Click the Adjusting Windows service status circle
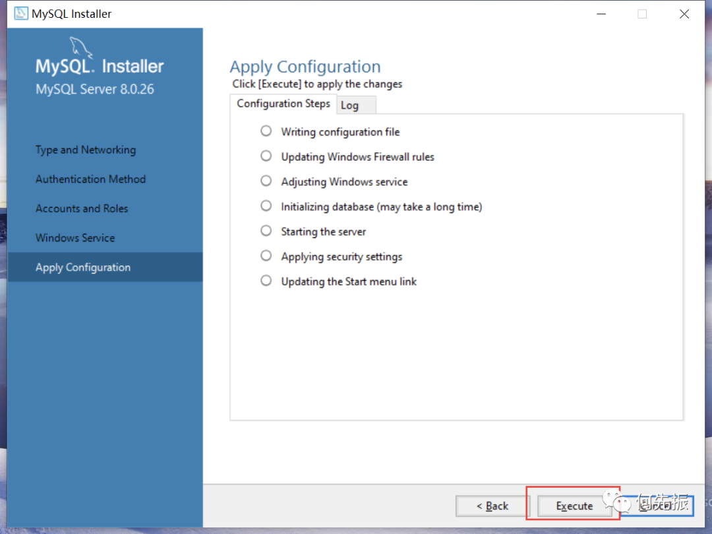Screen dimensions: 712x534 [x=266, y=181]
